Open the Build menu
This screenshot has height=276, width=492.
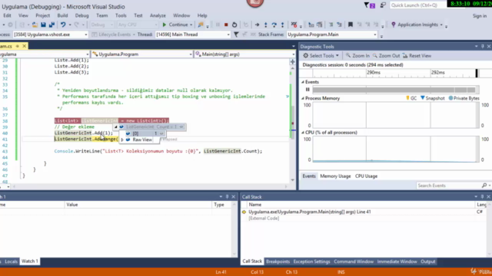62,15
